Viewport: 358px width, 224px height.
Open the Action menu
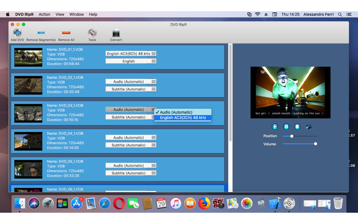coord(44,14)
